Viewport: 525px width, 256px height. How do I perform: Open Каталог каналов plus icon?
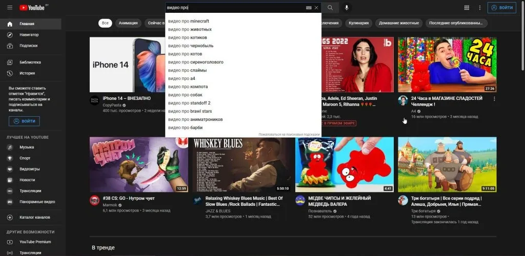coord(10,218)
